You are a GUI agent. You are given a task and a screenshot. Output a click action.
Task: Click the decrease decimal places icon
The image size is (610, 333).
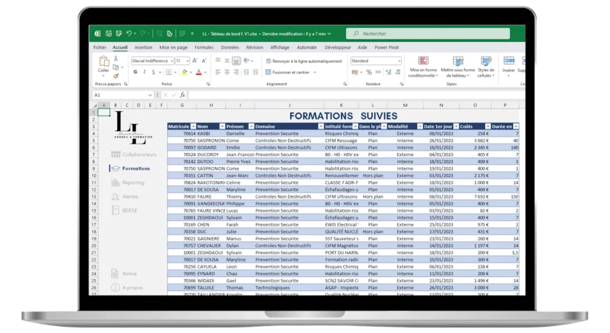point(397,72)
